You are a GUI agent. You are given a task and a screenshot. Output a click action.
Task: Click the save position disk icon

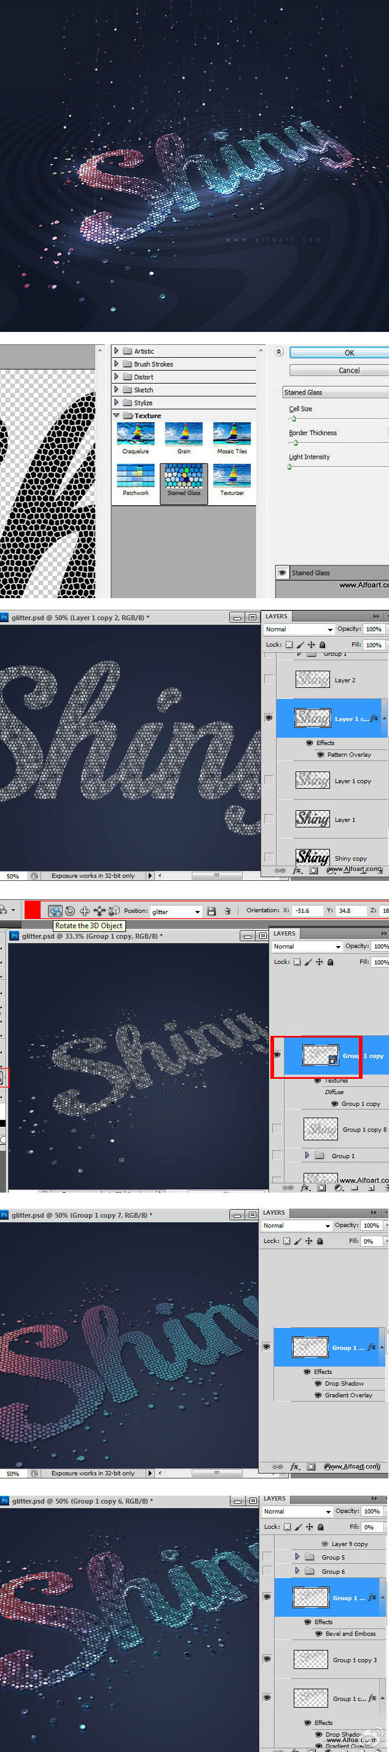point(211,912)
